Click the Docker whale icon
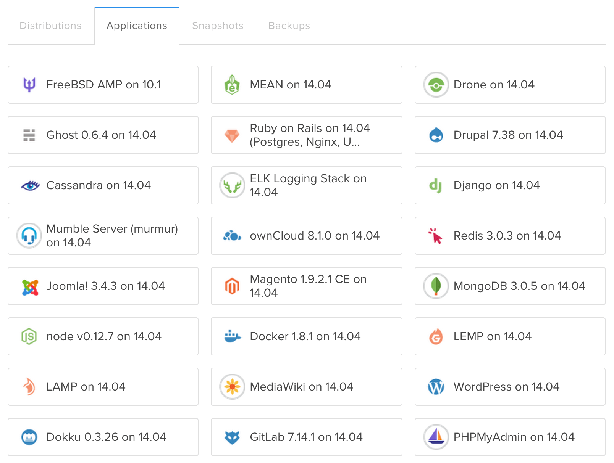Viewport: 614px width, 463px height. (x=232, y=336)
